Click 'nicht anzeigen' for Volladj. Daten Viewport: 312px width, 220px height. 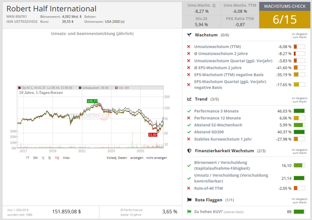157,158
